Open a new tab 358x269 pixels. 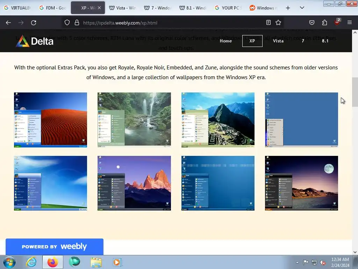(288, 8)
